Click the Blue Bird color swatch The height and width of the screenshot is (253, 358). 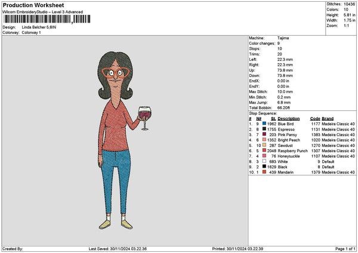pos(264,124)
